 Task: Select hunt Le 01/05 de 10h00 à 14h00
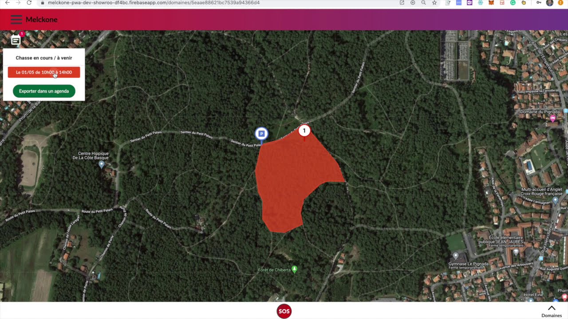coord(44,72)
